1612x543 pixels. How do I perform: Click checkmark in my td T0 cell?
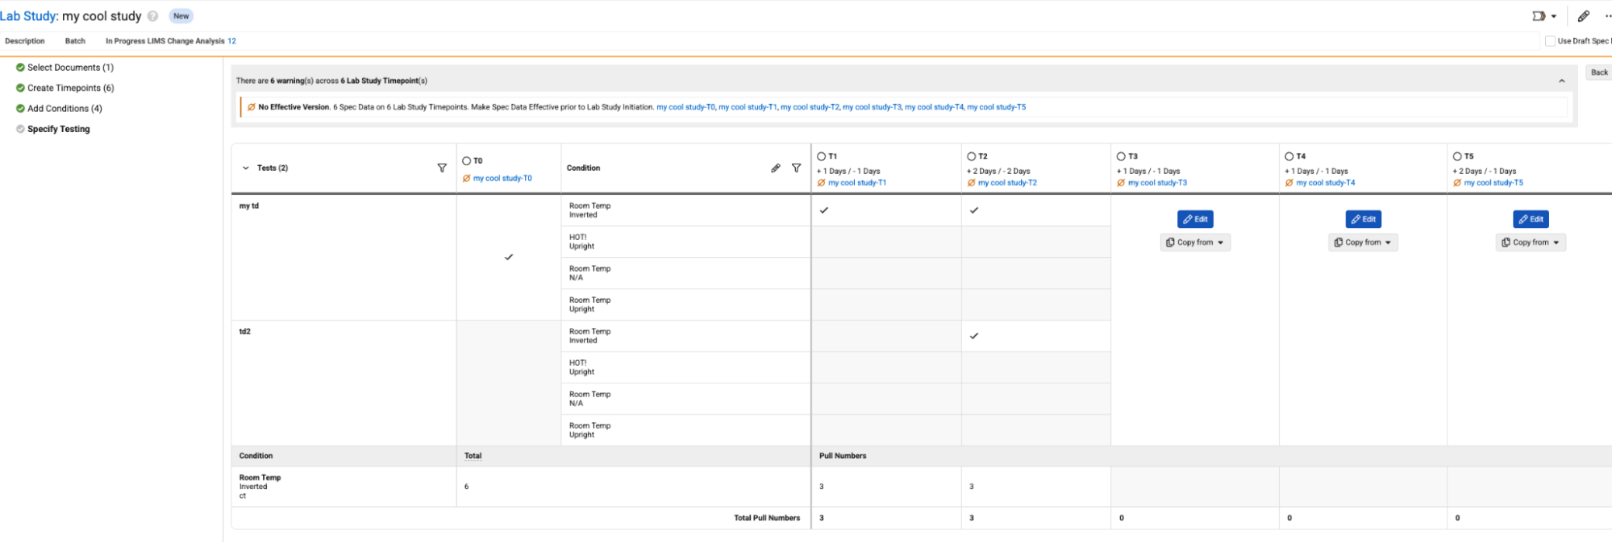click(x=509, y=257)
